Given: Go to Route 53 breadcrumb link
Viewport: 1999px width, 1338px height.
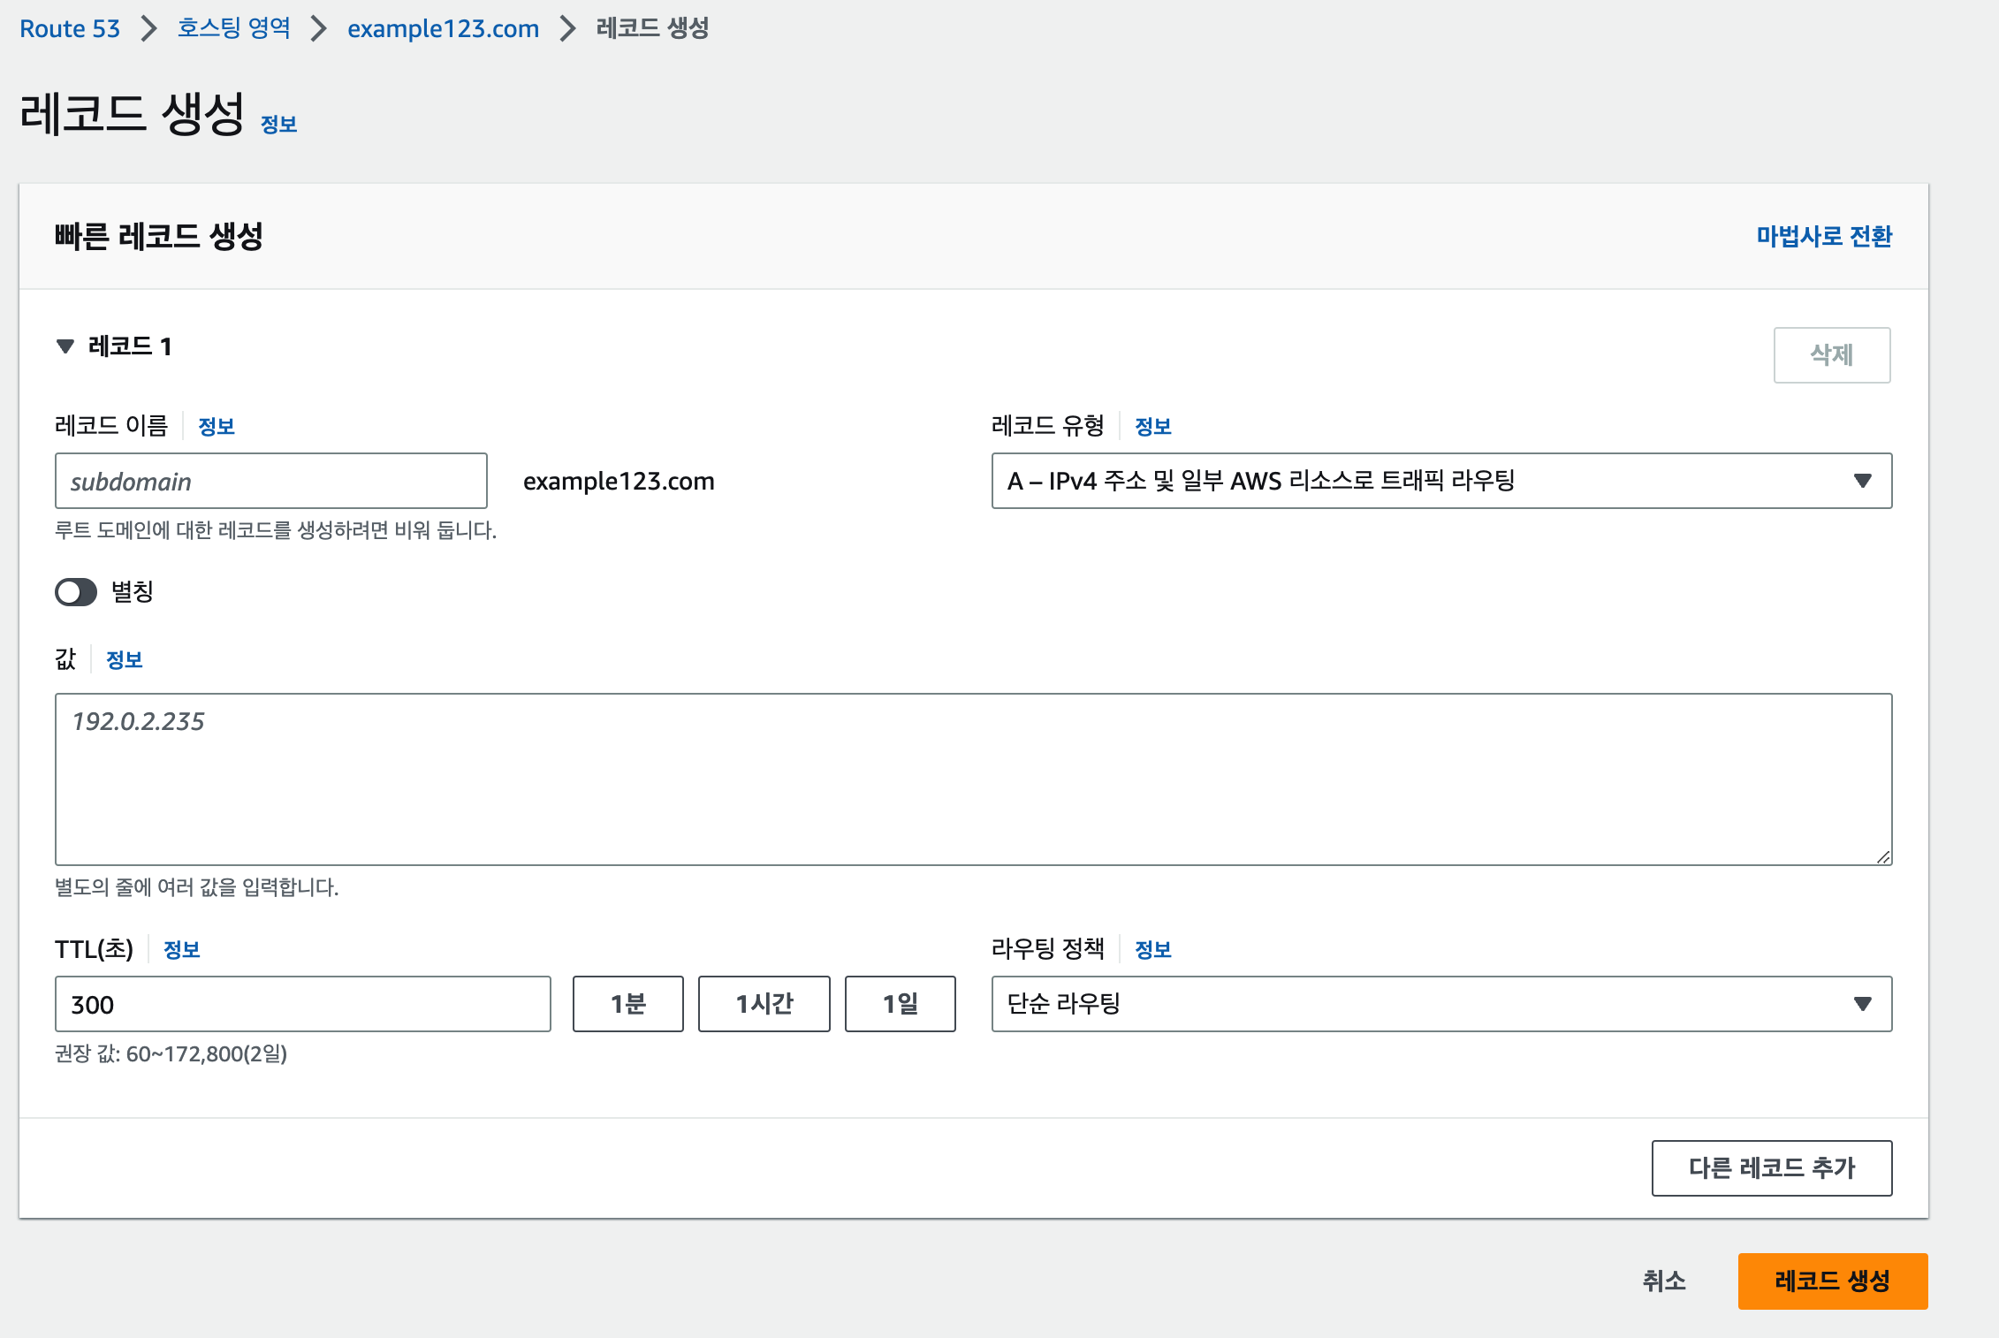Looking at the screenshot, I should pyautogui.click(x=70, y=28).
